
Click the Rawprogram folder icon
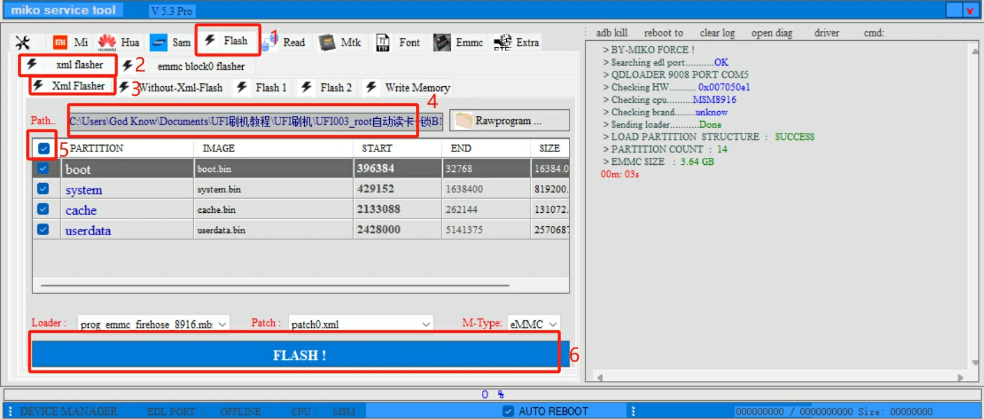coord(464,121)
